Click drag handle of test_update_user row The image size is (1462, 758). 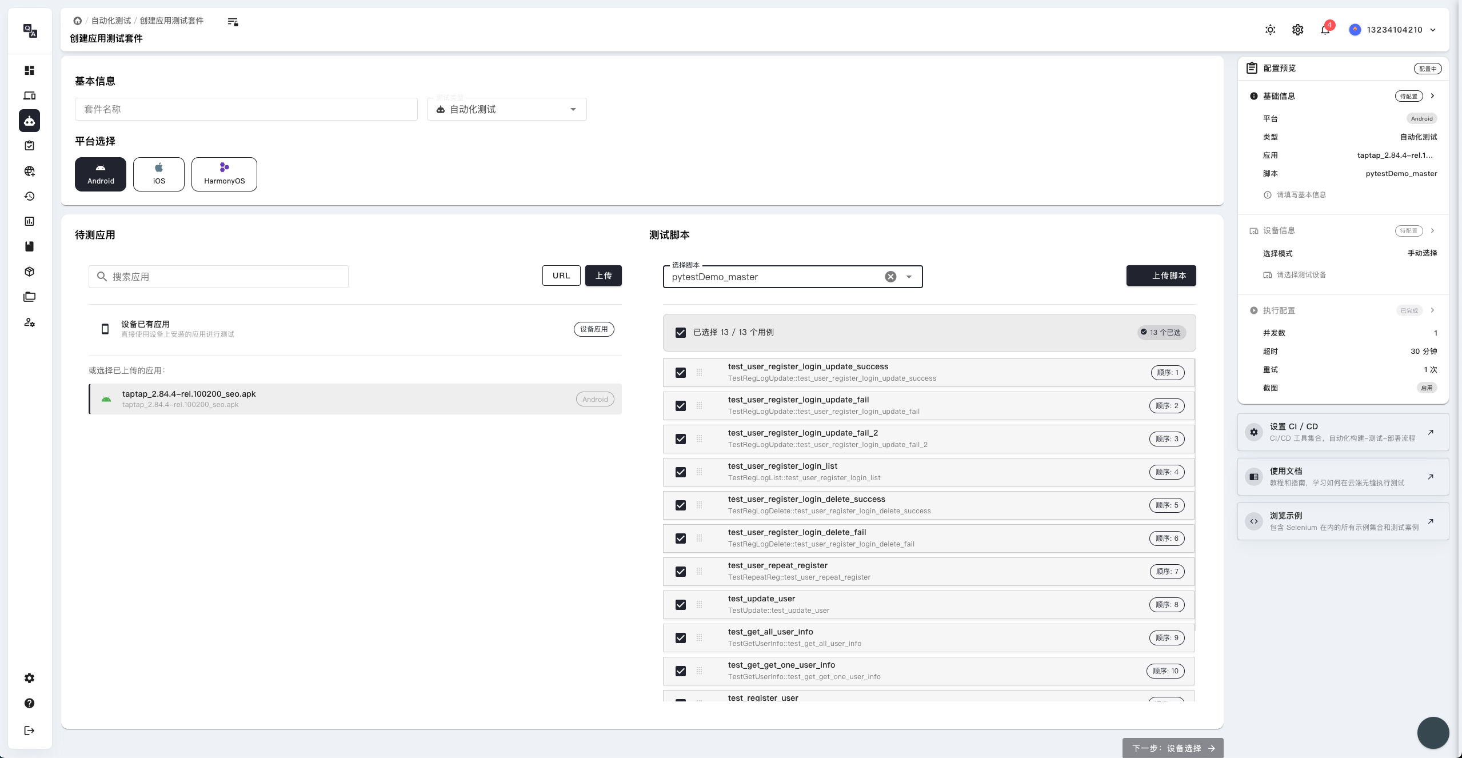click(x=699, y=605)
